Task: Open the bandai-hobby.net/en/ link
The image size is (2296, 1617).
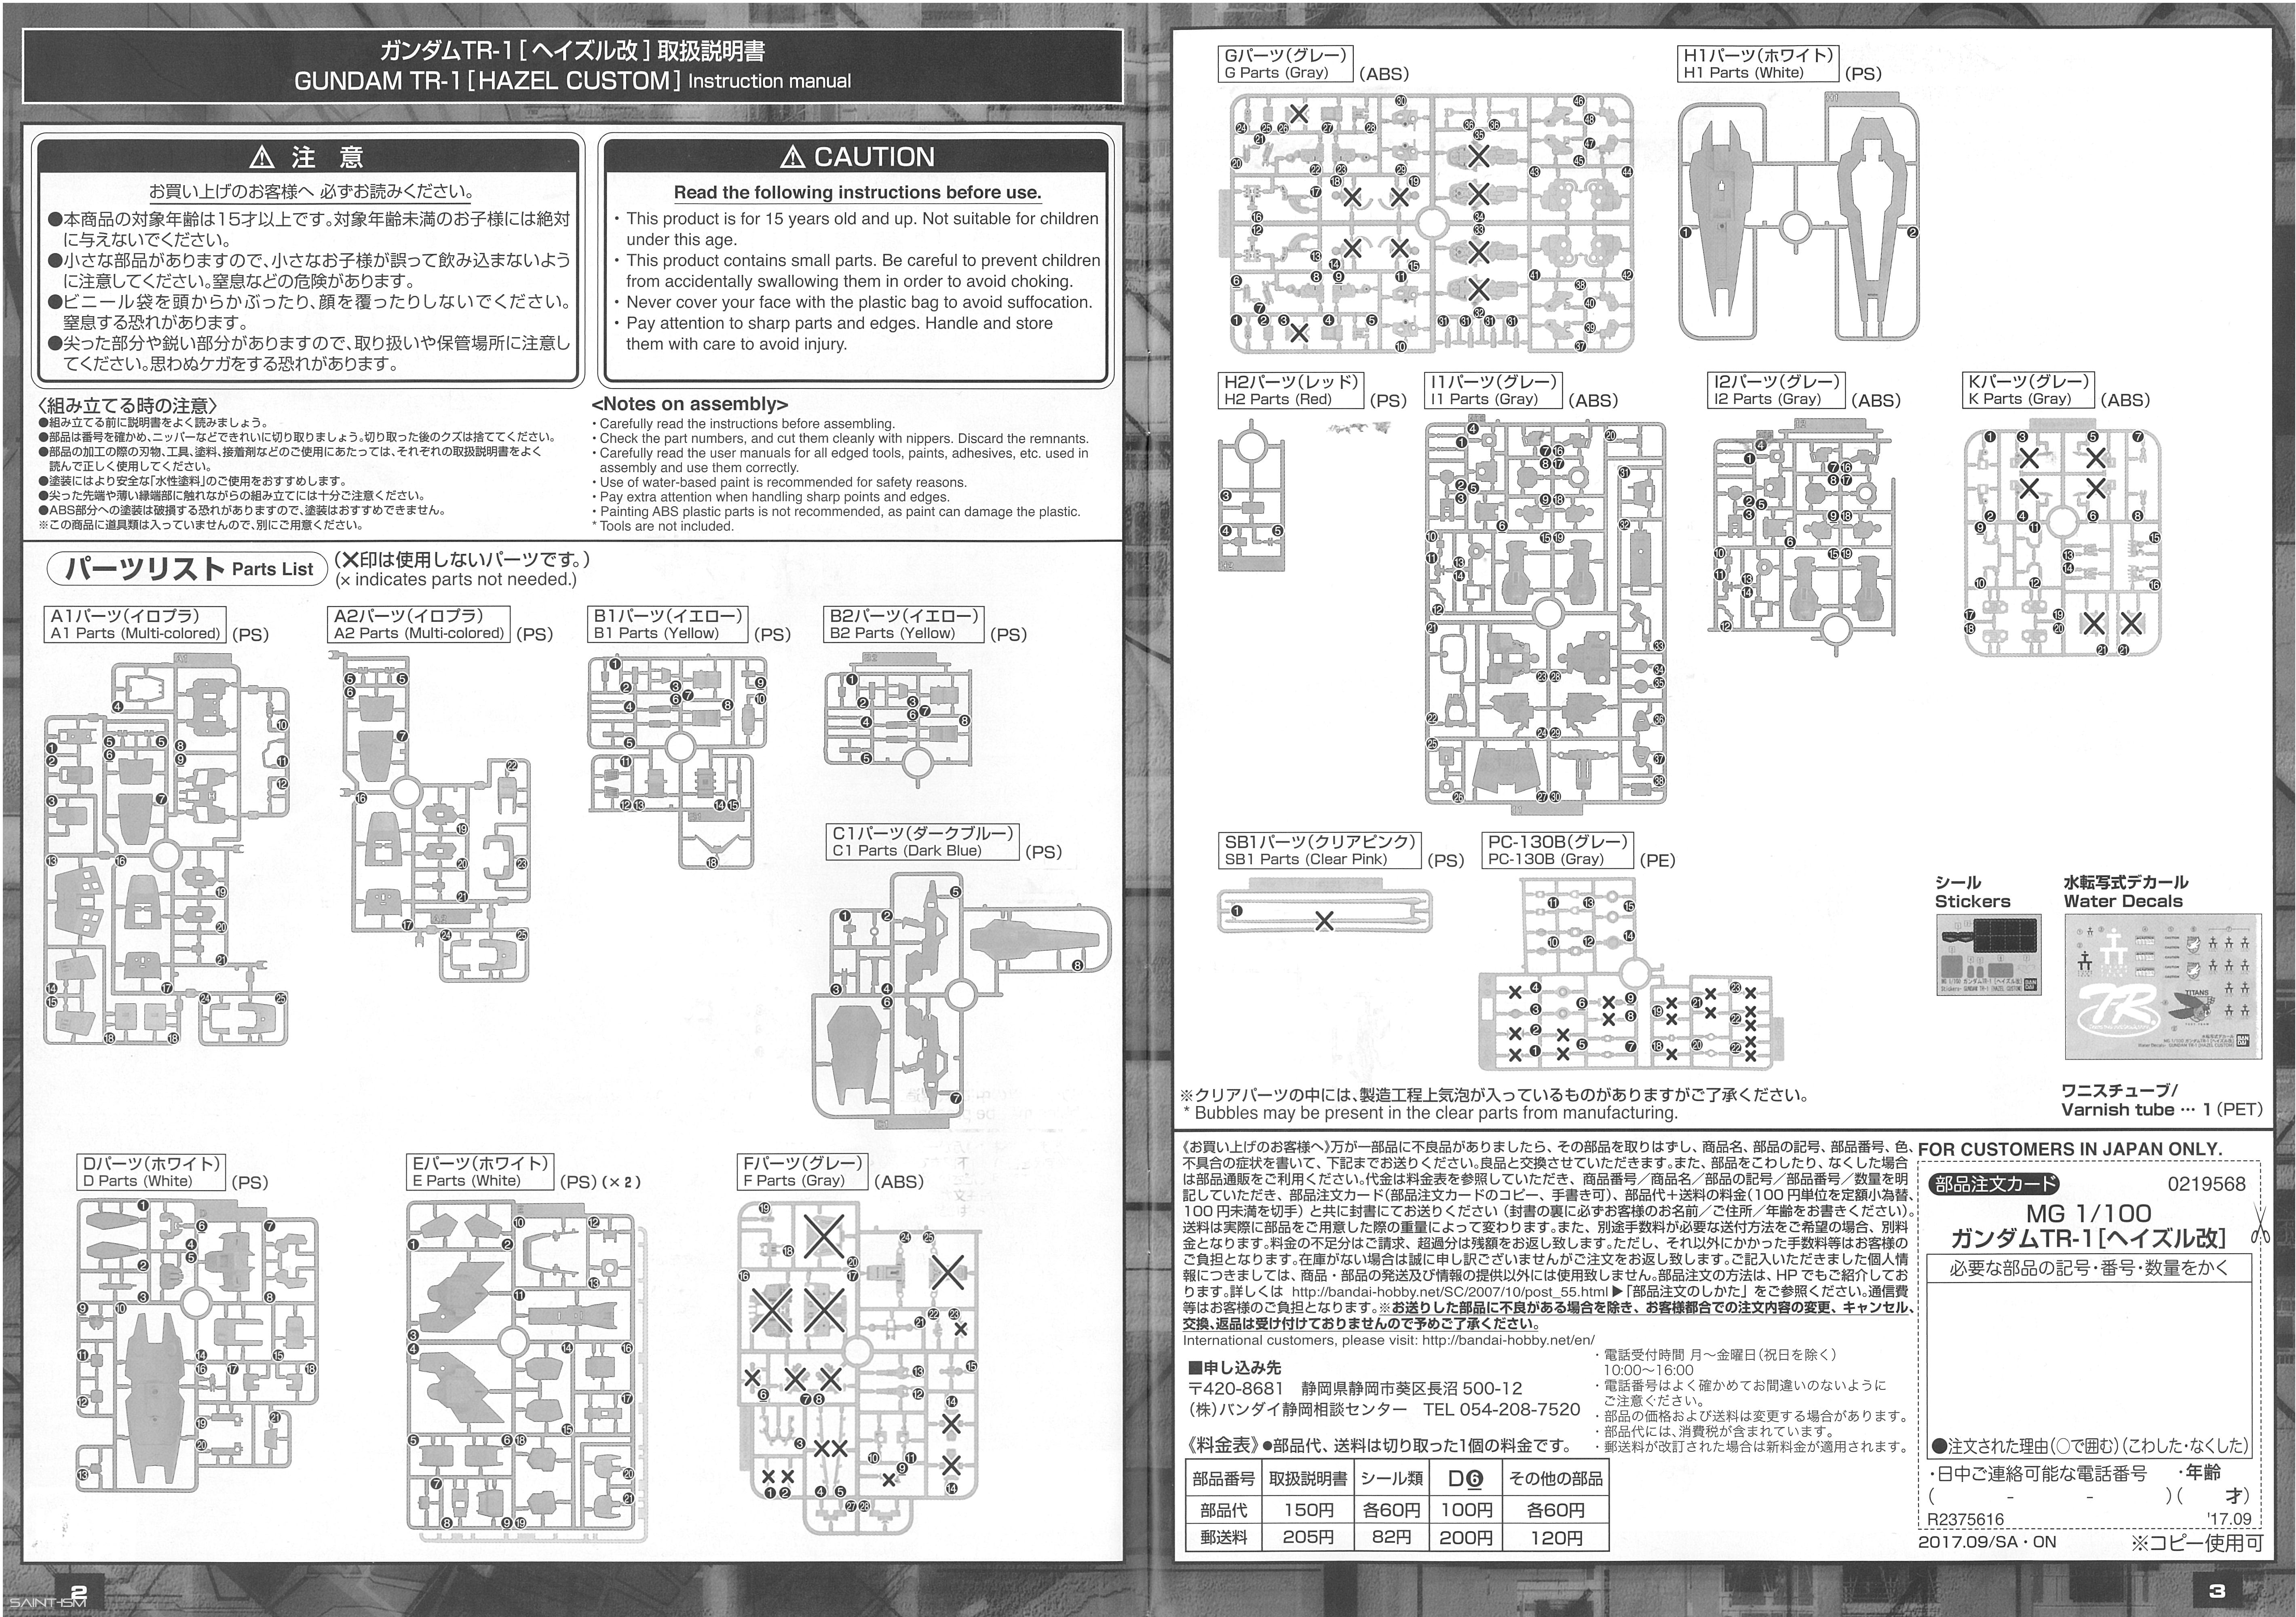Action: (1508, 1340)
